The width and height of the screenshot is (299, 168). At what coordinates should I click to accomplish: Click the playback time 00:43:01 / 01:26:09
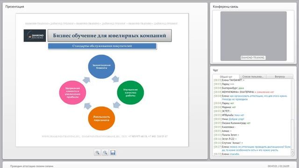278,166
